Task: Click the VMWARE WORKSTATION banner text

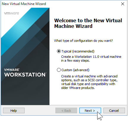Action: tap(25, 73)
